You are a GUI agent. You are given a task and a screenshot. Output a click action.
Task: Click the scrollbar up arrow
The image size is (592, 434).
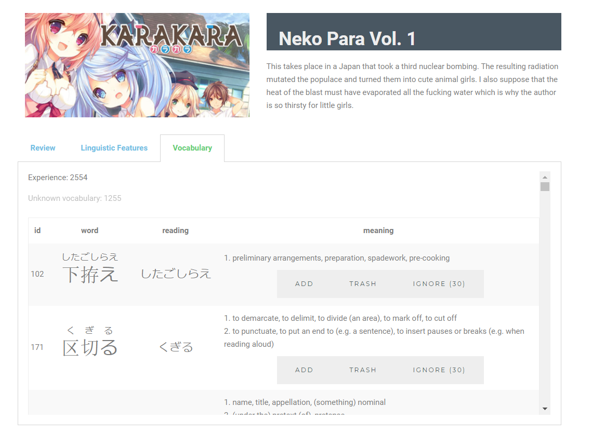[545, 177]
